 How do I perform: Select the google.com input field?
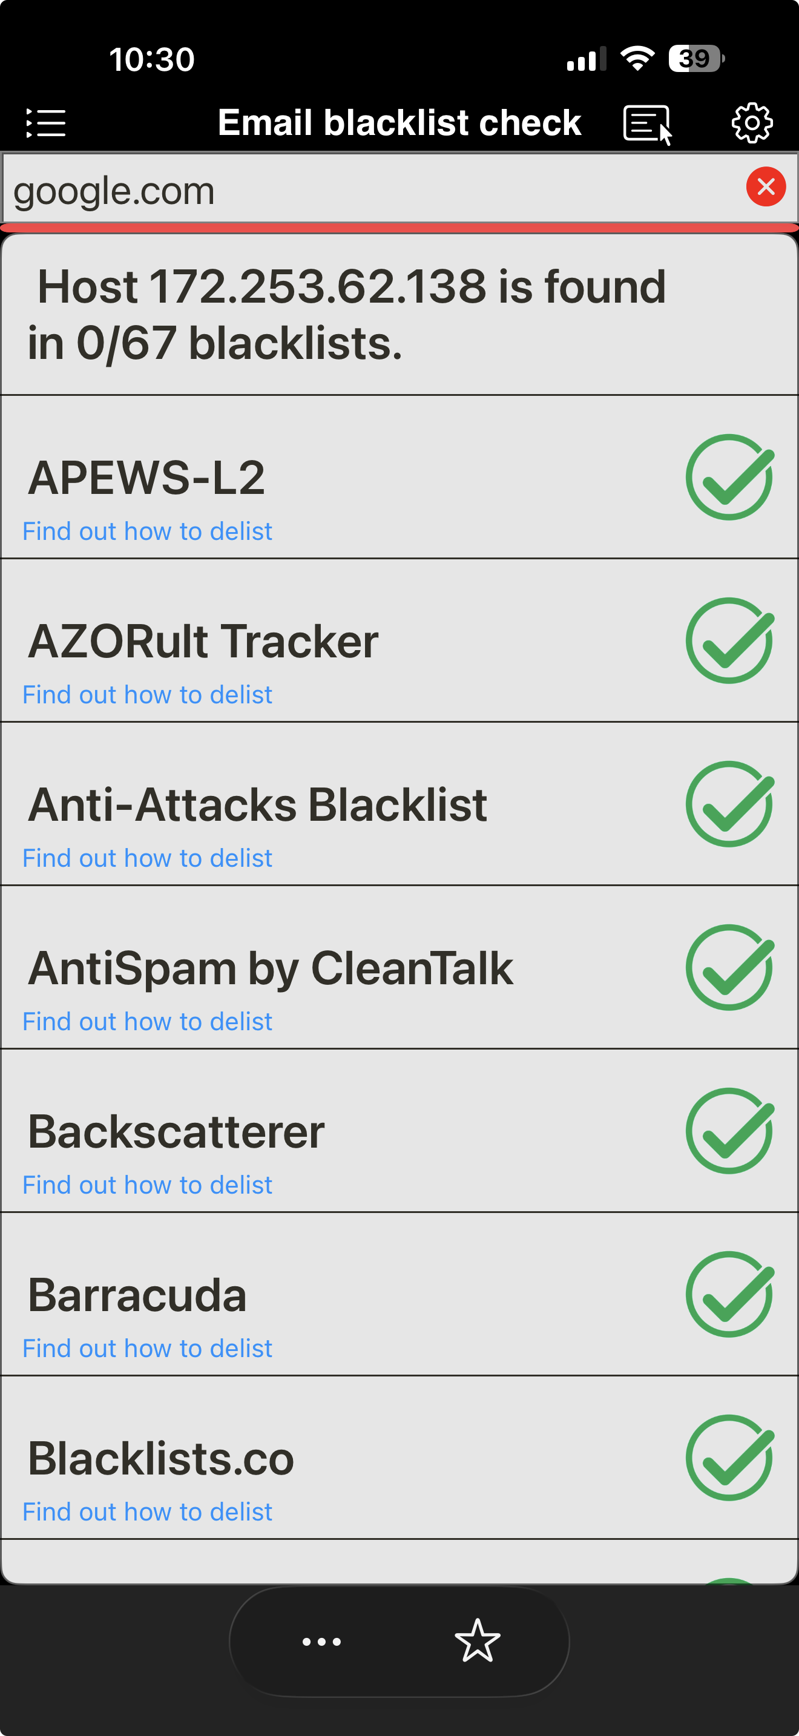(x=269, y=189)
